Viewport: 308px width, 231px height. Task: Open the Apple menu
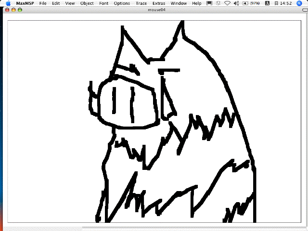coord(8,3)
